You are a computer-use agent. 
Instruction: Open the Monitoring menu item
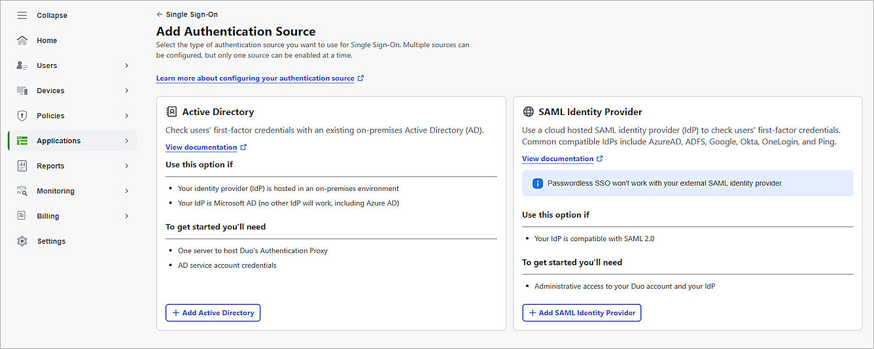coord(56,191)
